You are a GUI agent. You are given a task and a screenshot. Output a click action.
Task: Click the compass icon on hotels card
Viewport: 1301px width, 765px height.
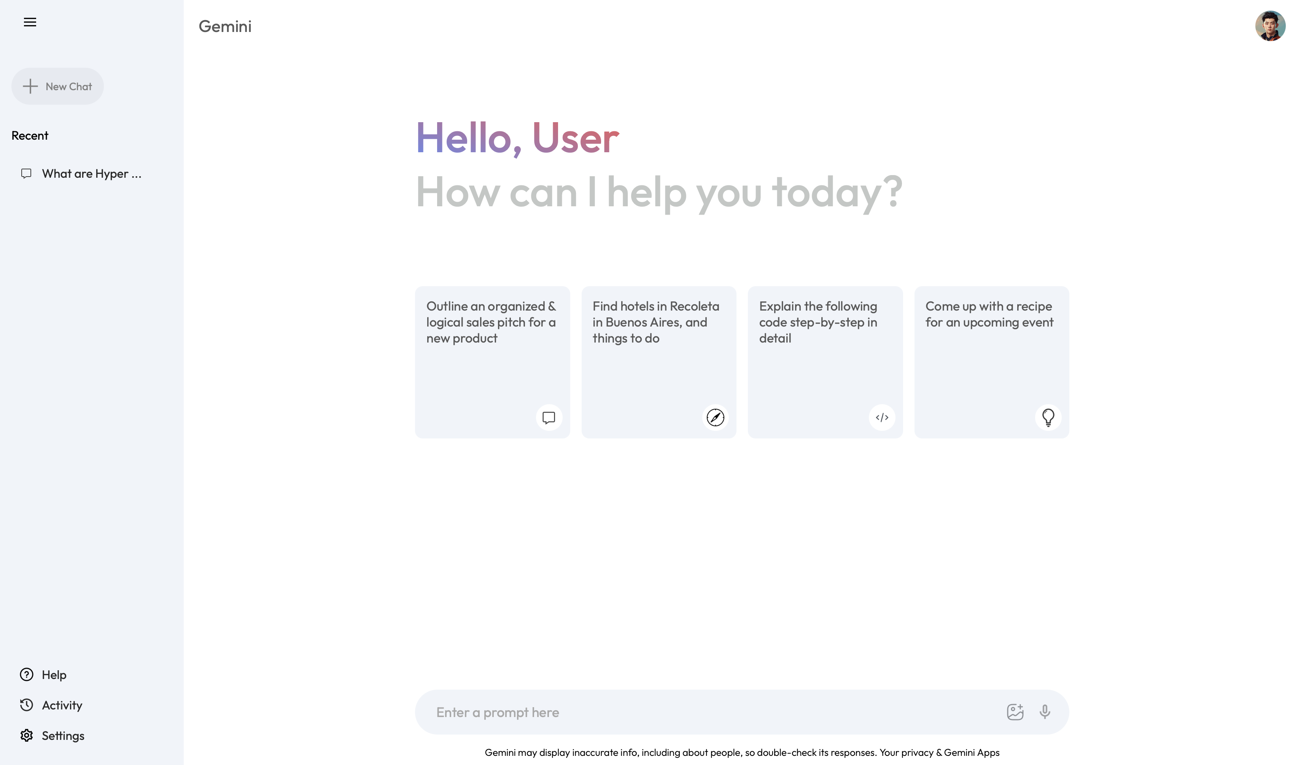pyautogui.click(x=715, y=418)
